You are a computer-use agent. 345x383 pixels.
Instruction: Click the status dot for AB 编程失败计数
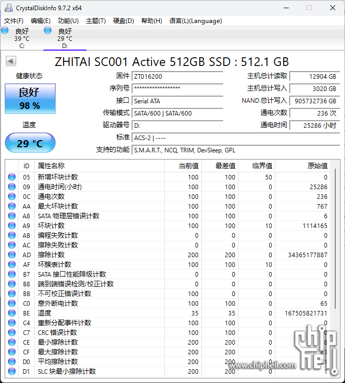click(12, 235)
